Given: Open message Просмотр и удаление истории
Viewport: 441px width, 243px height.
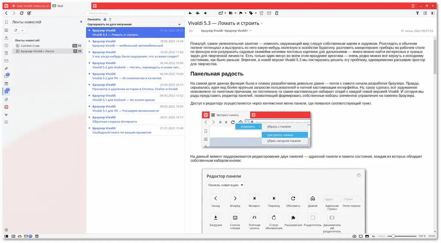Looking at the screenshot, I should tap(135, 87).
